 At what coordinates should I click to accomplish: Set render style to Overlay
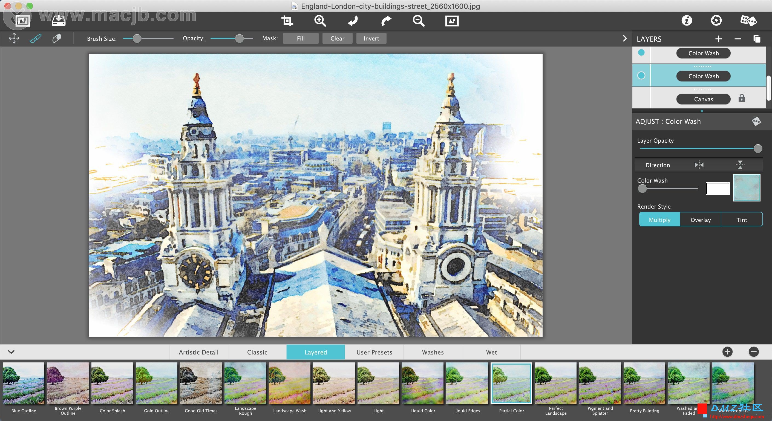coord(700,220)
